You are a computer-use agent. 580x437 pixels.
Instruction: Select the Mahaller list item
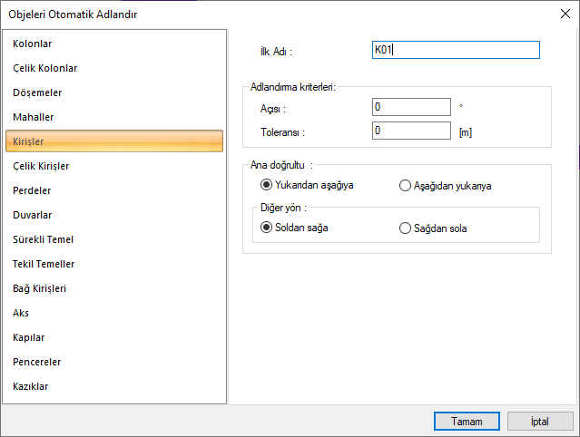(x=34, y=117)
